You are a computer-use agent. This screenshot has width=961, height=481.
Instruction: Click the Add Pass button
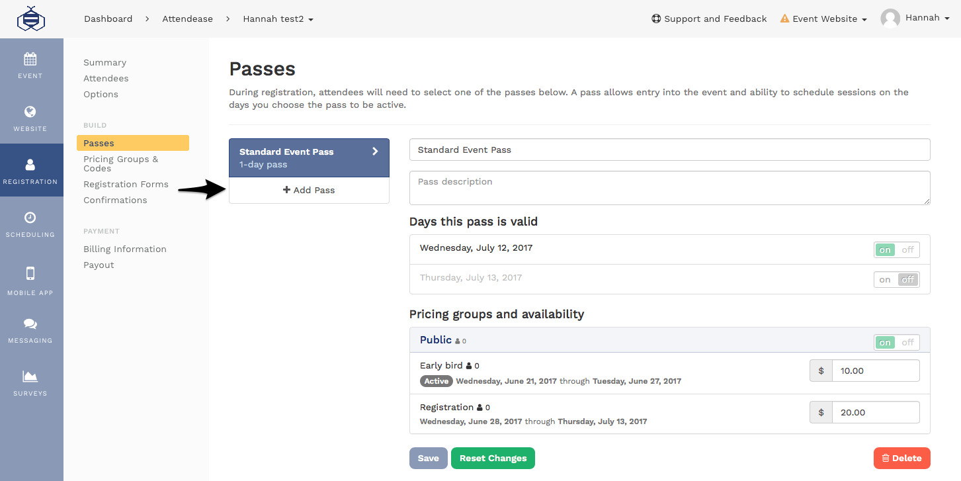pyautogui.click(x=309, y=190)
